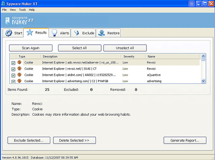Click the Select All button
The width and height of the screenshot is (215, 160).
(80, 48)
